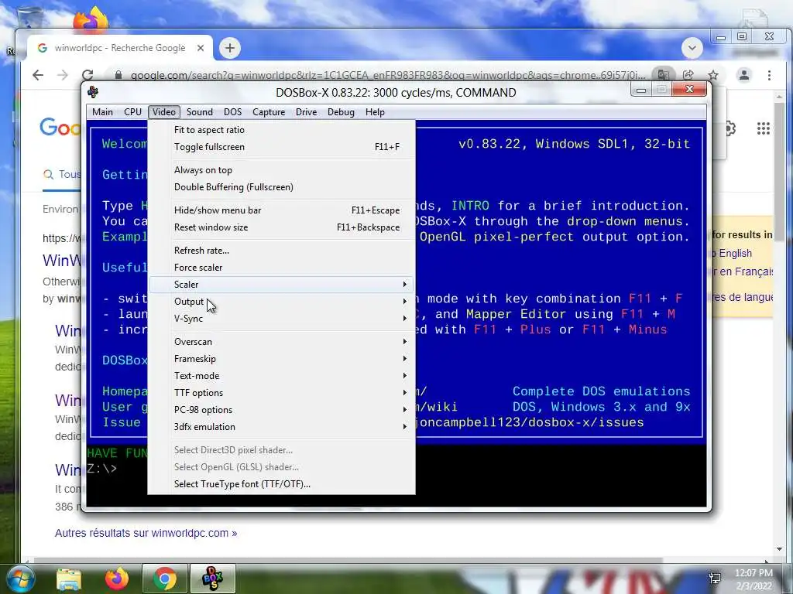Expand the 3dfx emulation submenu
The height and width of the screenshot is (594, 793).
[281, 427]
